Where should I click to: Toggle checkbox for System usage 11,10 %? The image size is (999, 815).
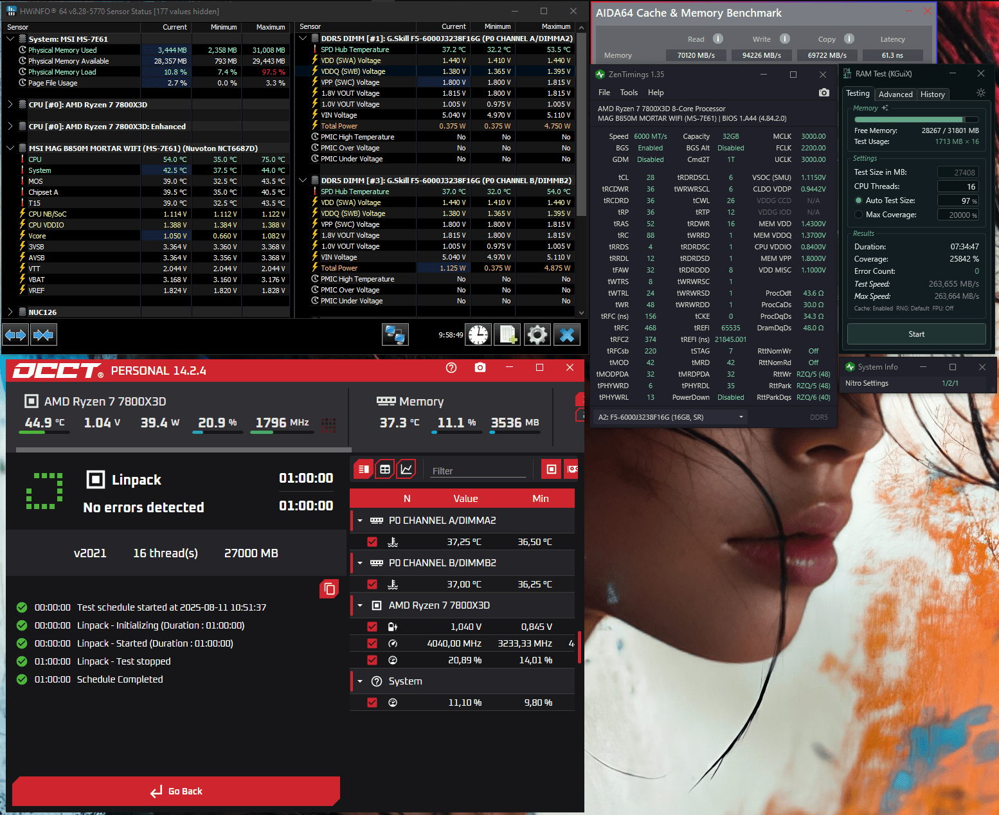pyautogui.click(x=372, y=703)
